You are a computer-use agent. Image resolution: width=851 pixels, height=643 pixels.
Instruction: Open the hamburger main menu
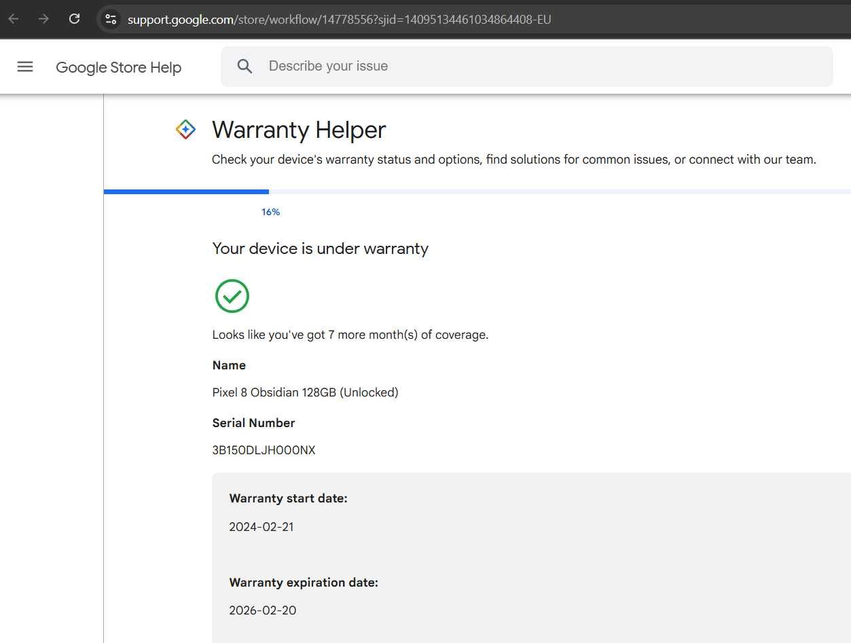[25, 67]
